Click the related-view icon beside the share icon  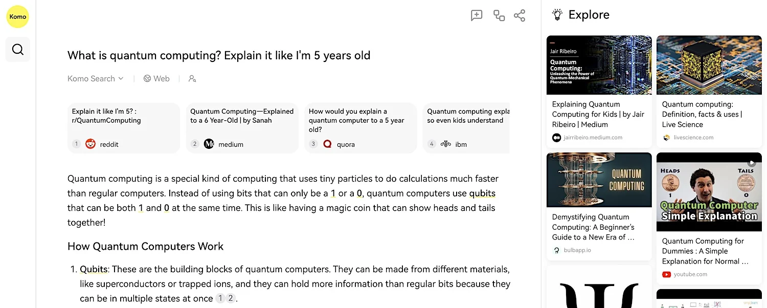[x=499, y=15]
